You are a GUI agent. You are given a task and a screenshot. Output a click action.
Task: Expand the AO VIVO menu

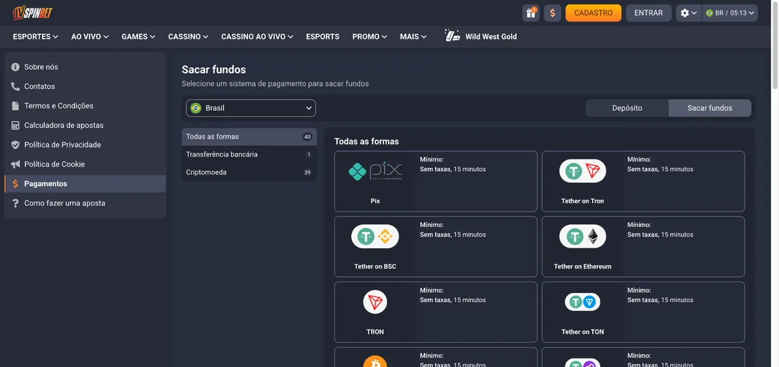click(x=90, y=36)
